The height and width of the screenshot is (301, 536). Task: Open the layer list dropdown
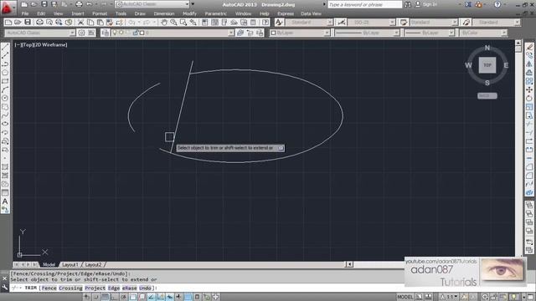point(173,33)
